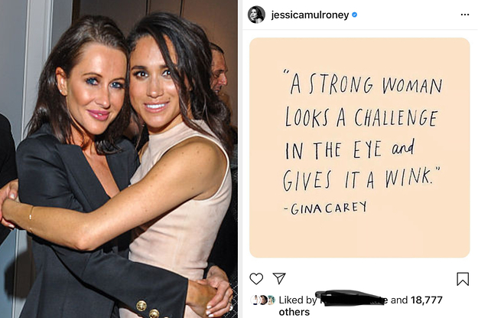Share post using paper plane icon
The height and width of the screenshot is (318, 478).
279,278
